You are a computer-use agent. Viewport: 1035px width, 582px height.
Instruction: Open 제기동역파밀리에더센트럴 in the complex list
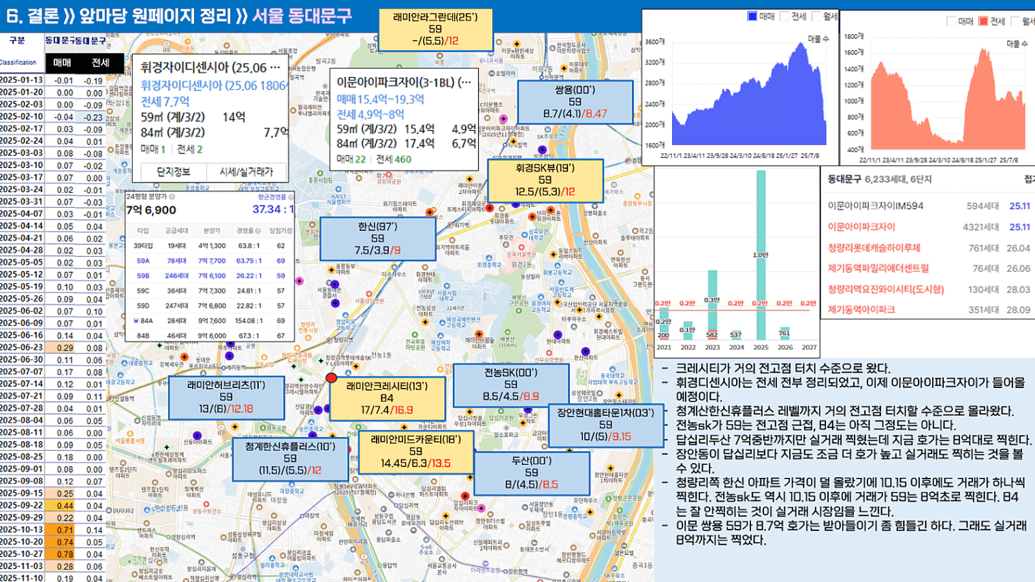[929, 268]
